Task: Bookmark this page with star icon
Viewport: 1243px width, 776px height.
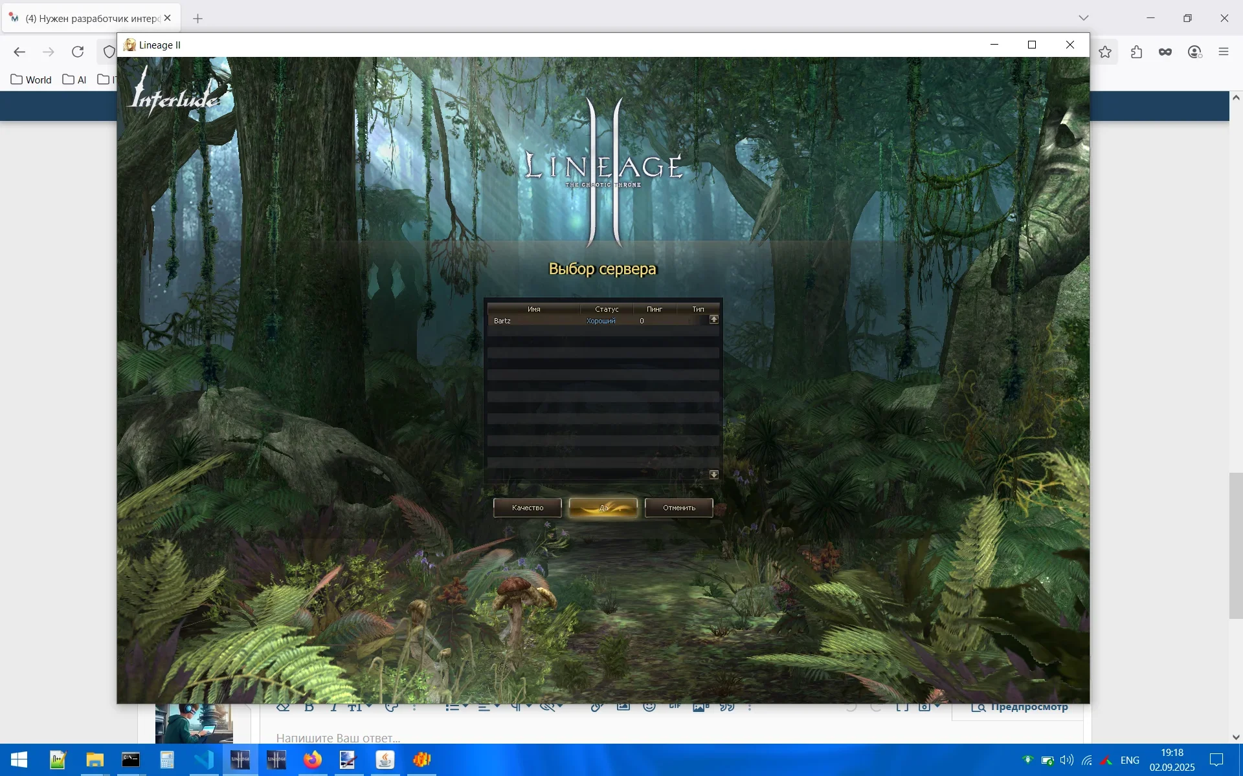Action: pos(1105,52)
